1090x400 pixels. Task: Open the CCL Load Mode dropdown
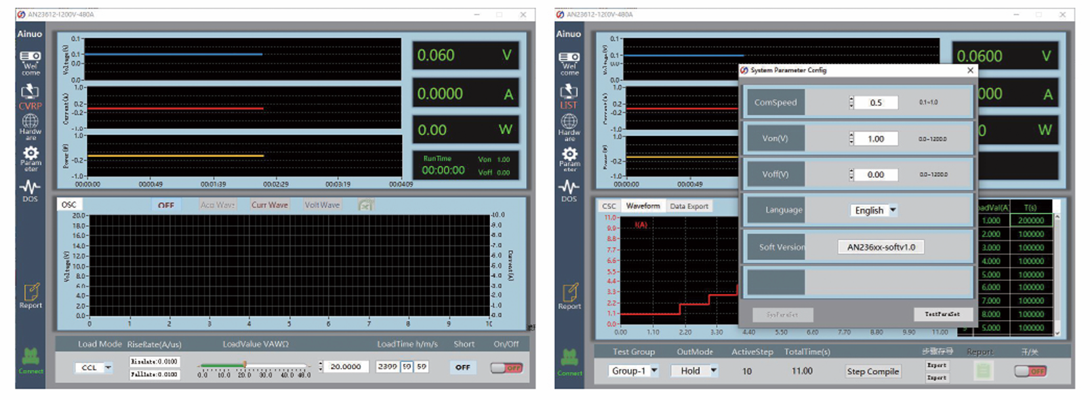[94, 368]
